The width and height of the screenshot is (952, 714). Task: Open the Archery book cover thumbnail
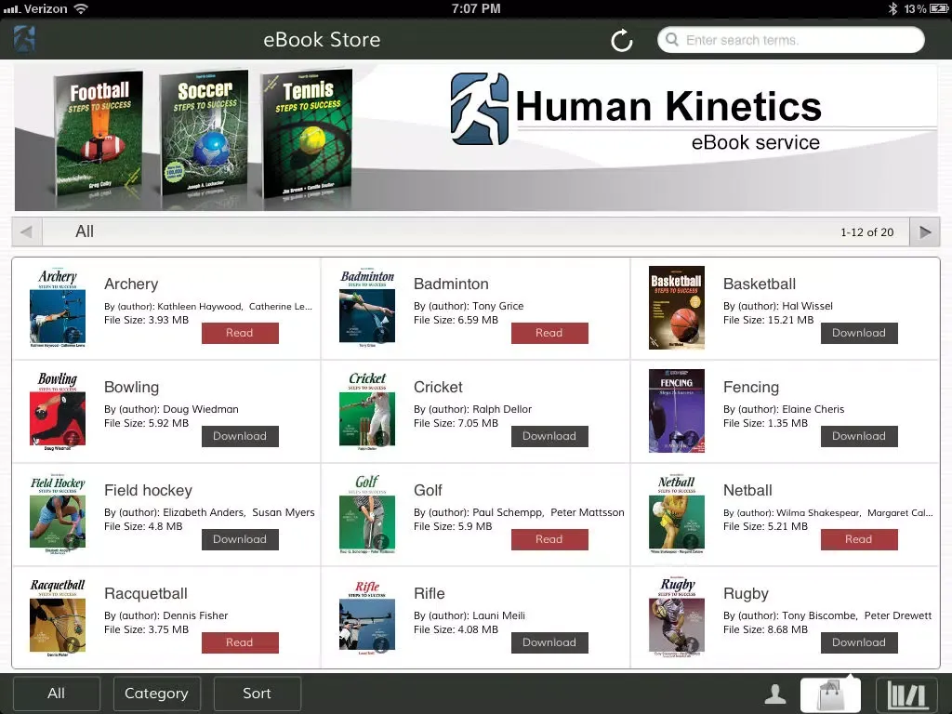(x=58, y=307)
